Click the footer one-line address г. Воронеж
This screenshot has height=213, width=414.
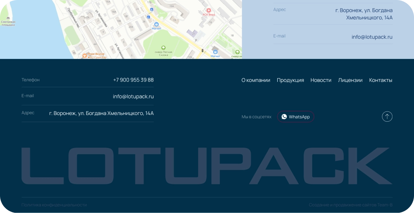point(102,113)
